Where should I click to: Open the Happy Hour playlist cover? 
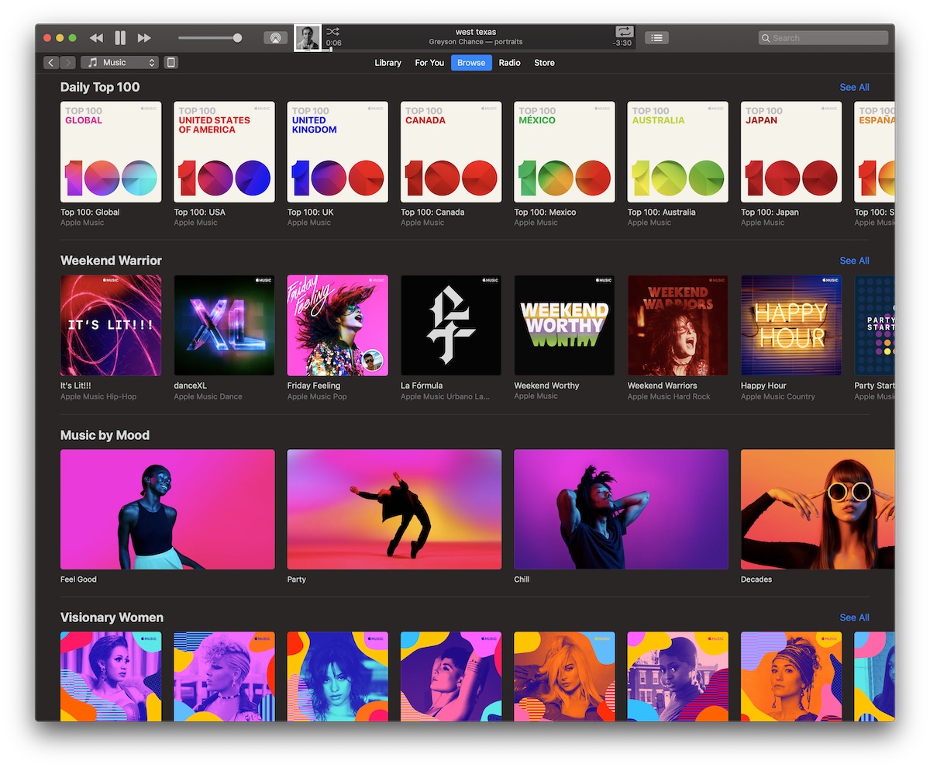(791, 325)
